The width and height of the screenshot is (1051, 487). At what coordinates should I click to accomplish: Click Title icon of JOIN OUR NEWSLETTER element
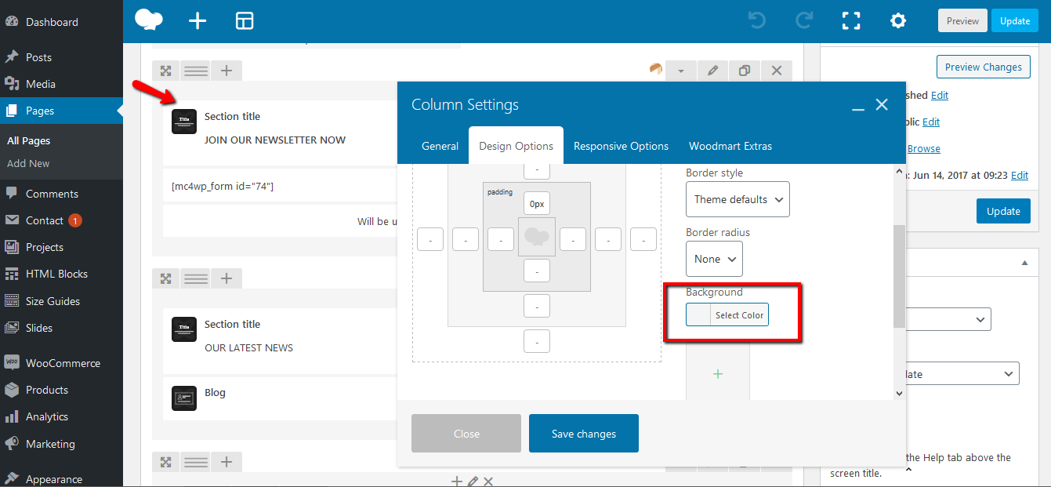pyautogui.click(x=184, y=121)
